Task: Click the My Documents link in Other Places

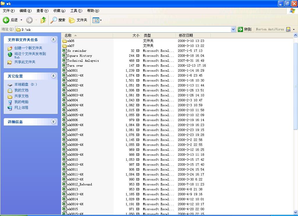Action: click(21, 90)
